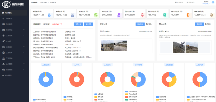
Task: Open the first 安全日志 photo thumbnail
Action: 107,46
